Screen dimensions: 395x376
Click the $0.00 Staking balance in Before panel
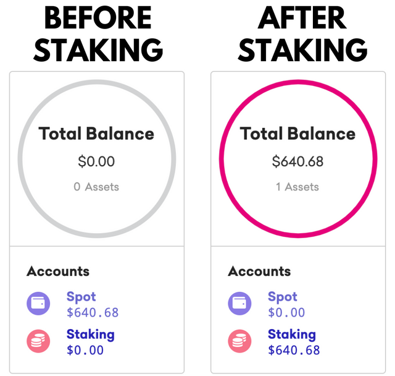pyautogui.click(x=85, y=350)
